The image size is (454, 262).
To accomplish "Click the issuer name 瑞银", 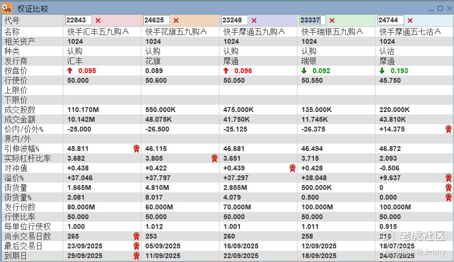I will (309, 61).
